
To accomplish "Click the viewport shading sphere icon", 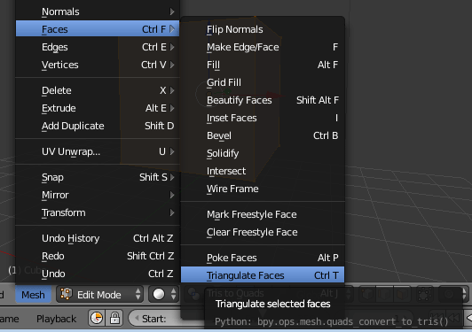I will (x=159, y=295).
